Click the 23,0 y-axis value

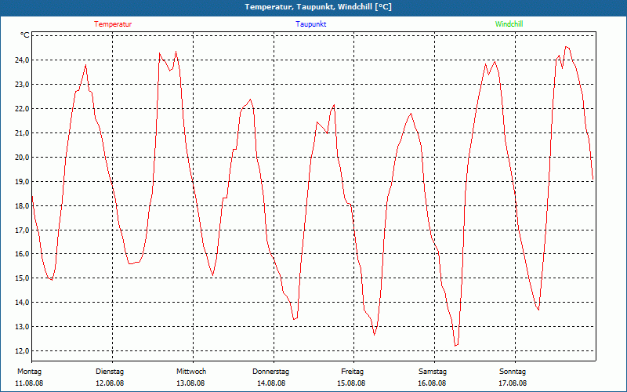[x=23, y=85]
